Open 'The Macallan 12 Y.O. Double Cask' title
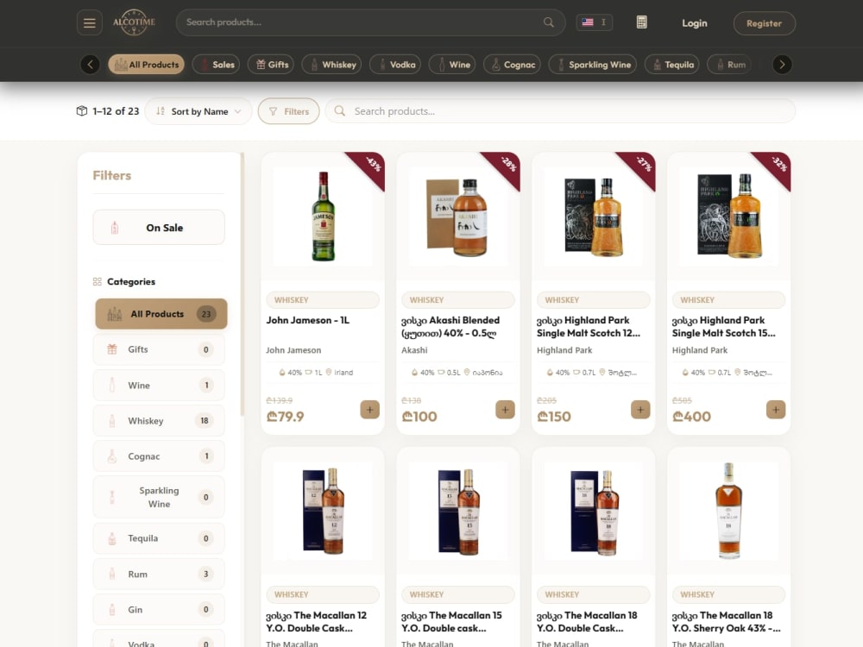The image size is (863, 647). 317,622
